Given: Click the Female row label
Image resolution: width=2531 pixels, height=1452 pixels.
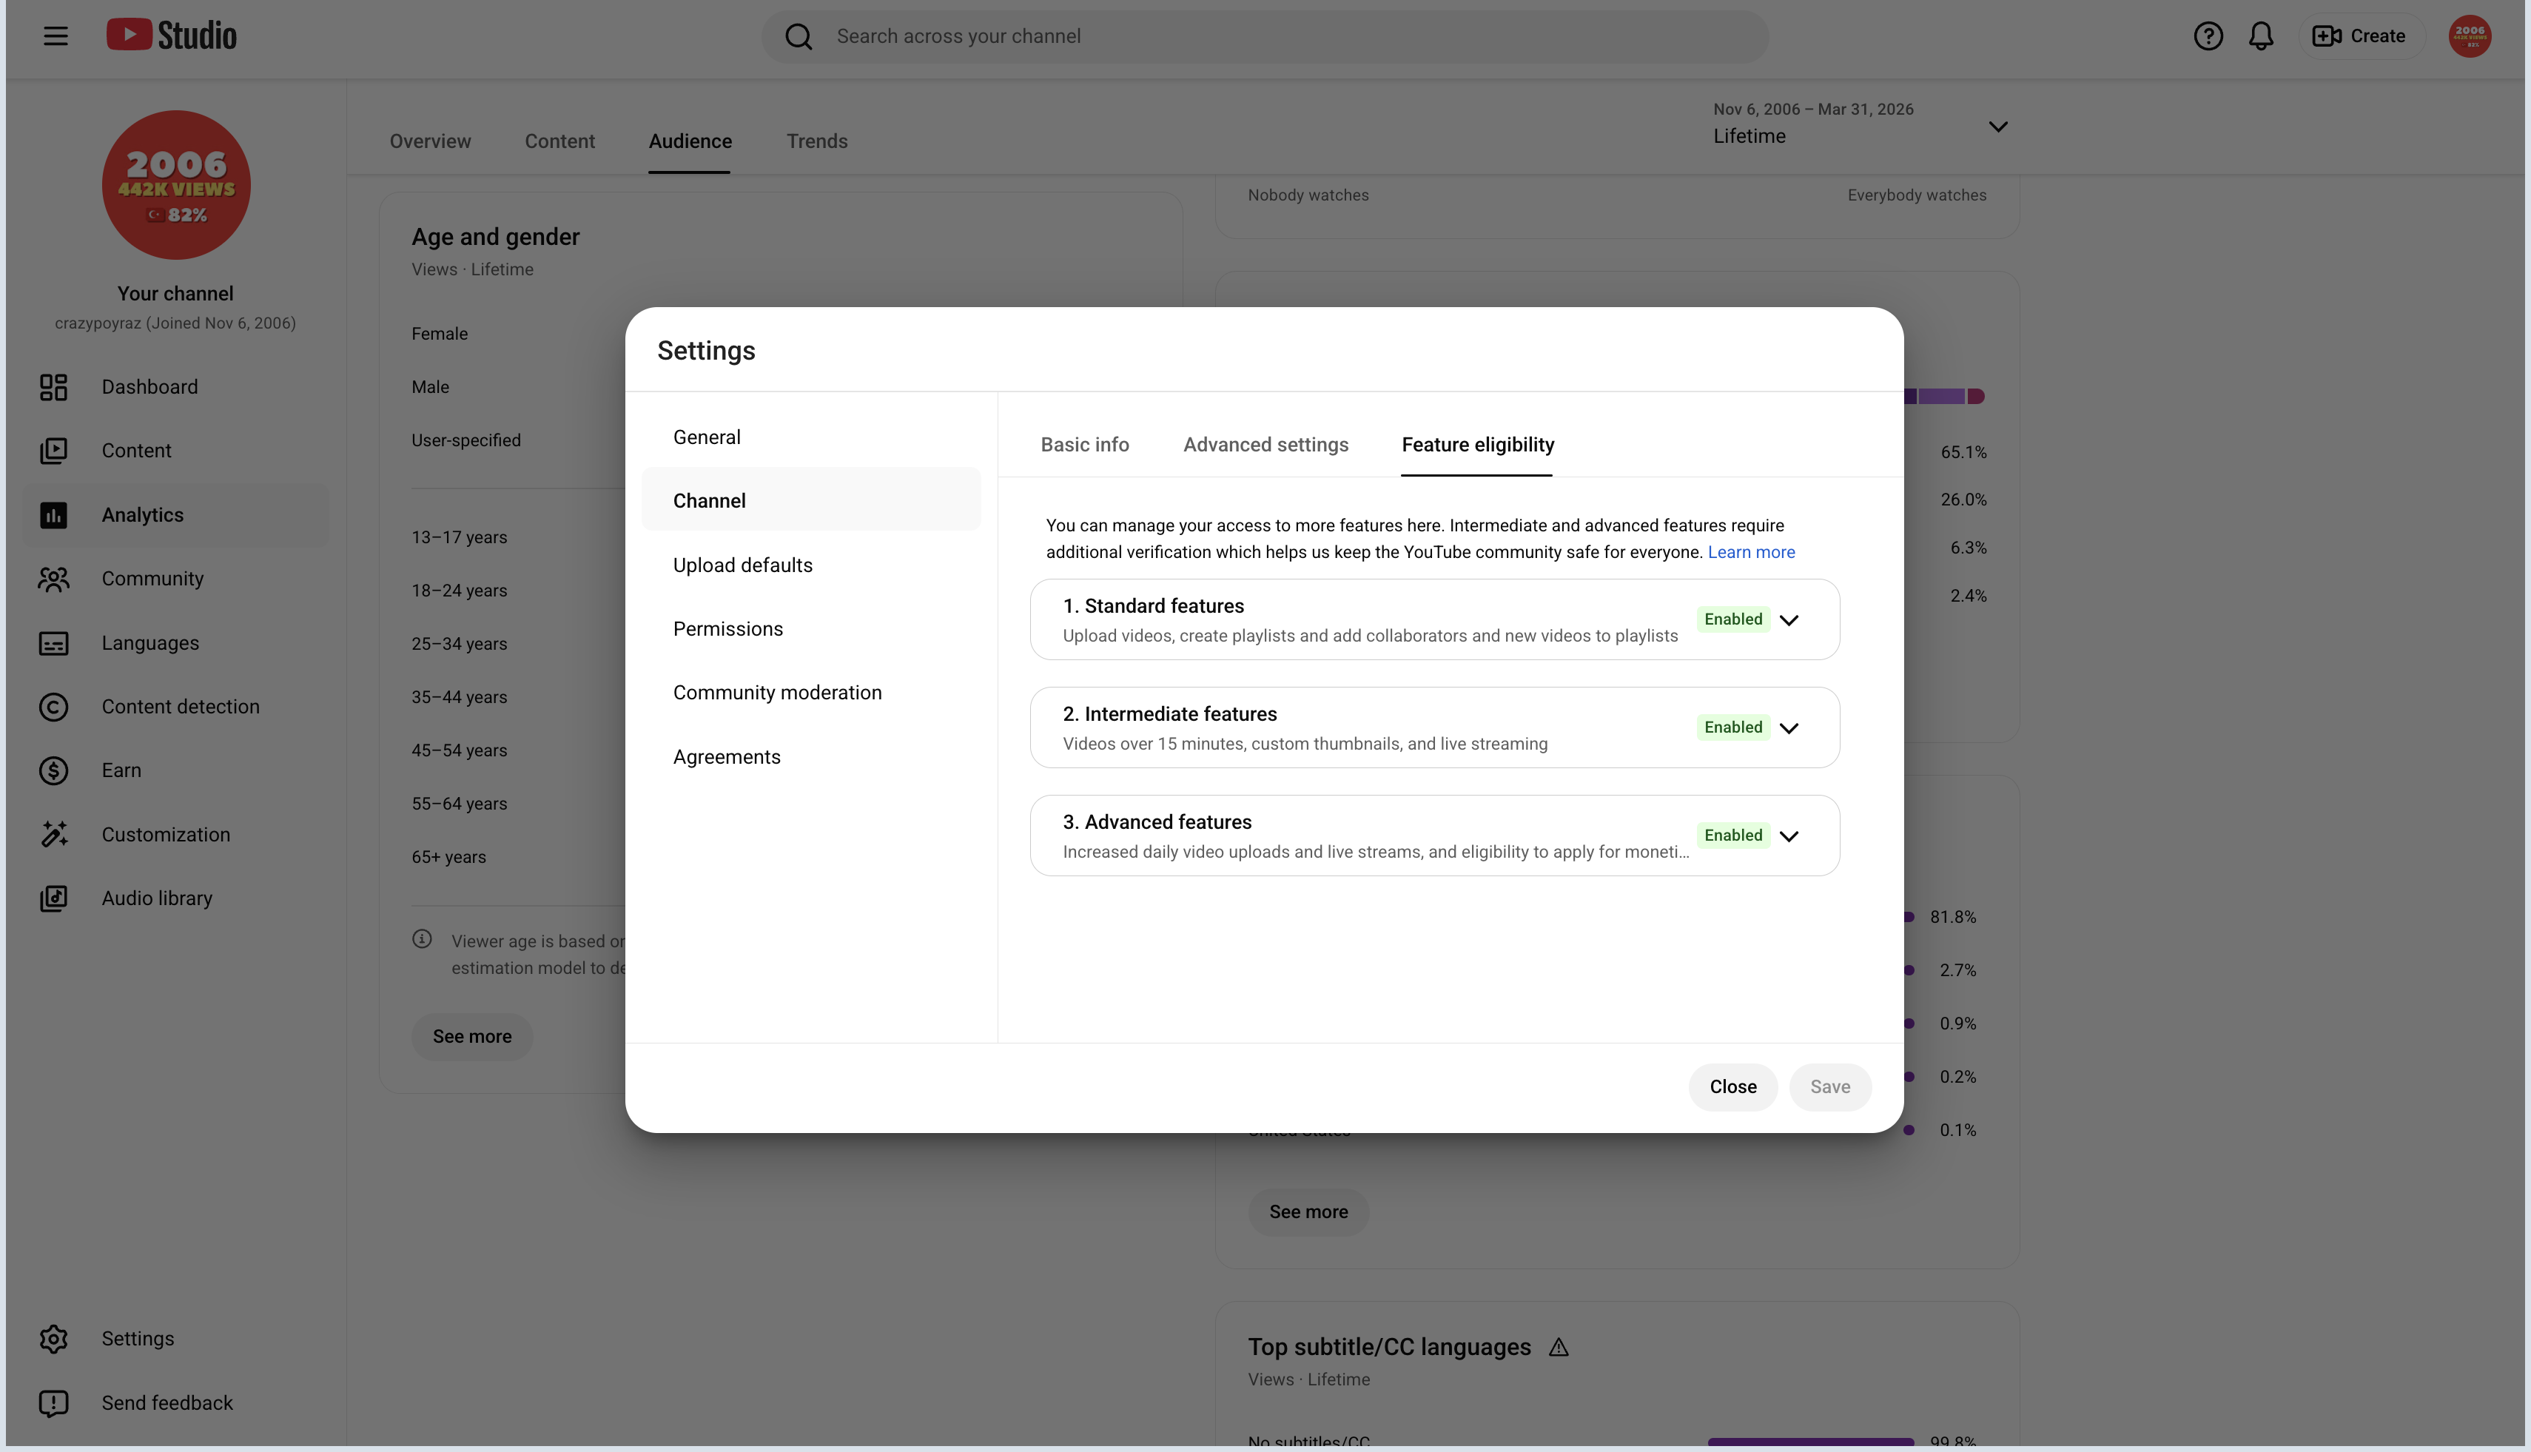Looking at the screenshot, I should (x=440, y=334).
